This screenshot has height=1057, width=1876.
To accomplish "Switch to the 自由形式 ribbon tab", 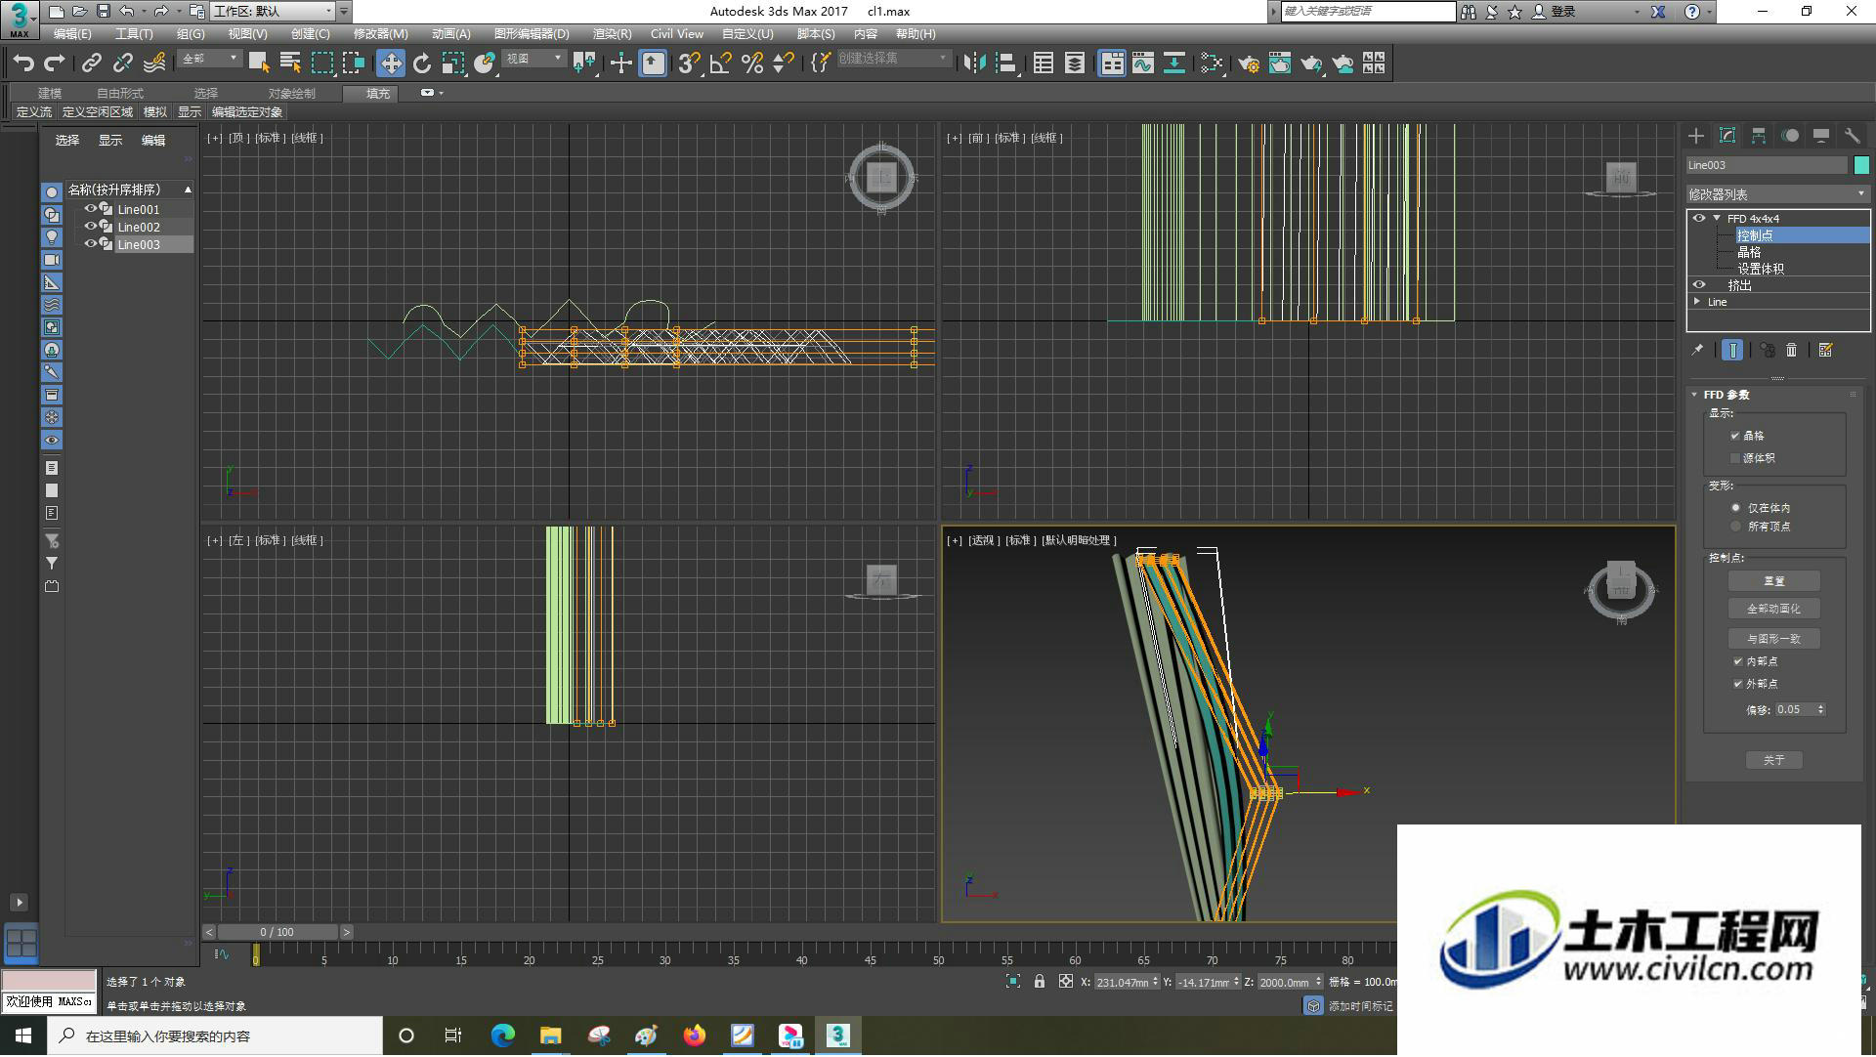I will [x=119, y=94].
